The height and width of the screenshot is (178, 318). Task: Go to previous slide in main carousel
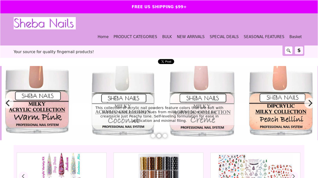click(8, 103)
